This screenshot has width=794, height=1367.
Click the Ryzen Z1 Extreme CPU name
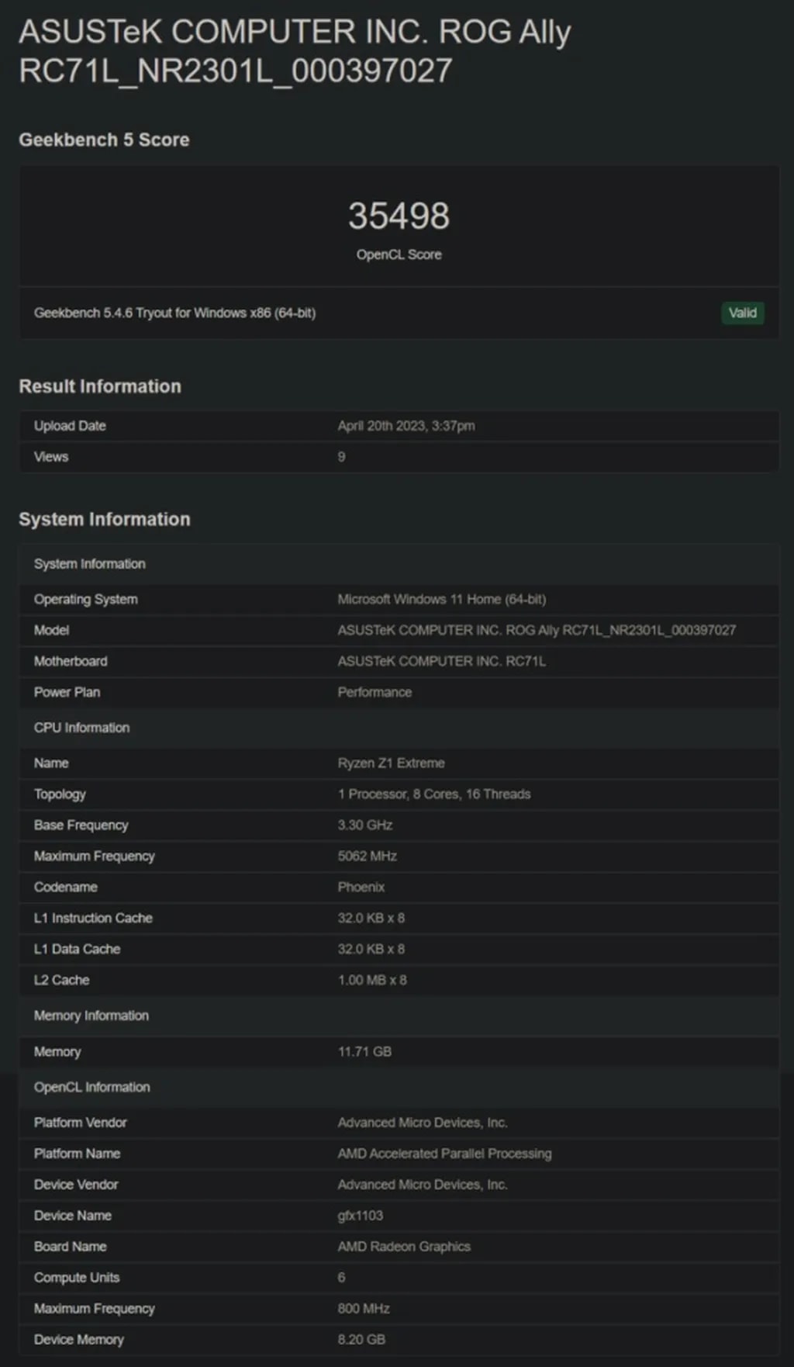pos(391,763)
